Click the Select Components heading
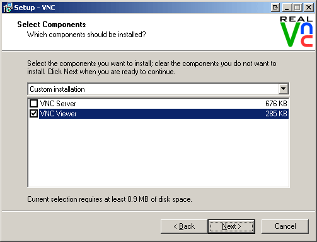317x242 pixels. coord(52,25)
